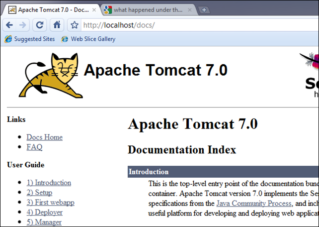Open the Suggested Sites bookmark

[x=30, y=39]
